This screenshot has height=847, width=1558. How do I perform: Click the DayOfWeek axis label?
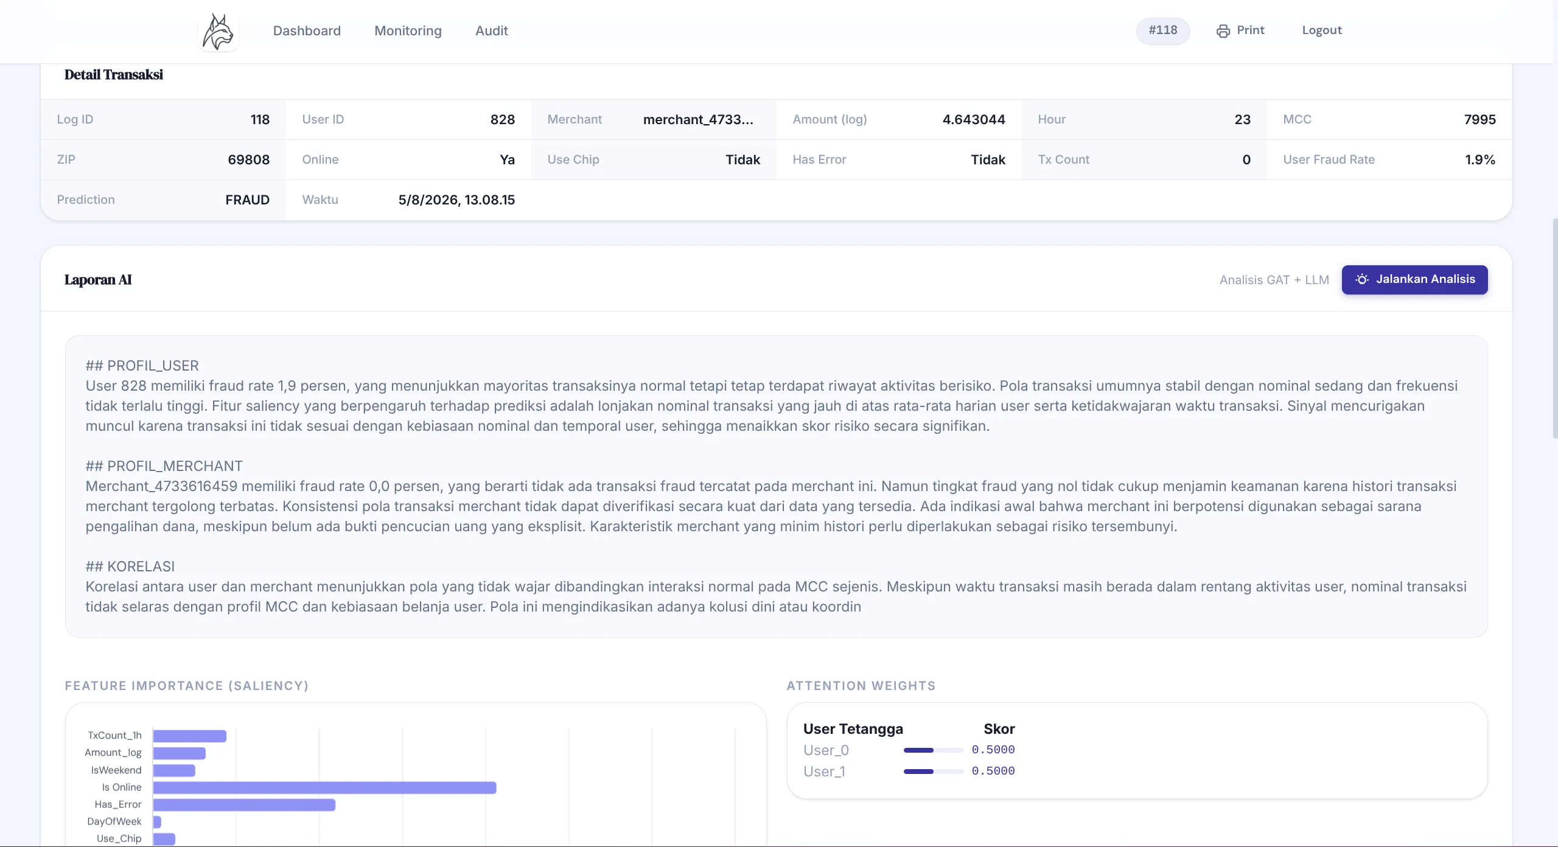114,821
